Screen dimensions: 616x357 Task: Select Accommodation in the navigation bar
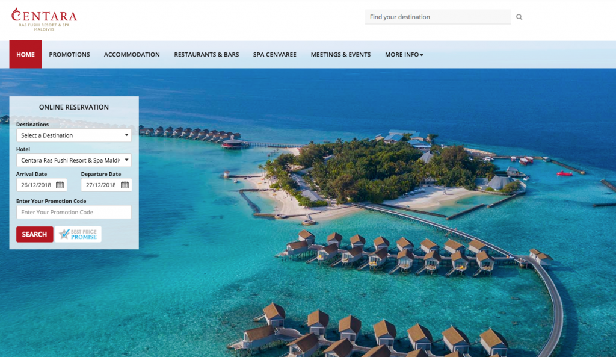tap(132, 55)
